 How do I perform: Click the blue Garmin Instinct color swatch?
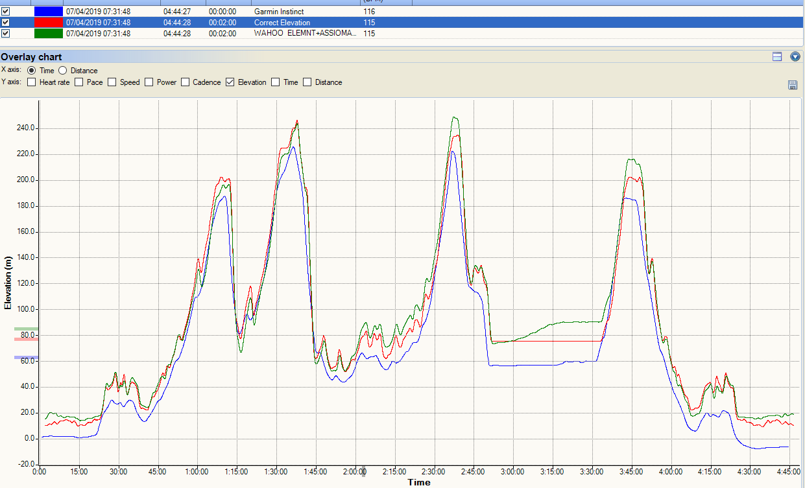click(49, 12)
